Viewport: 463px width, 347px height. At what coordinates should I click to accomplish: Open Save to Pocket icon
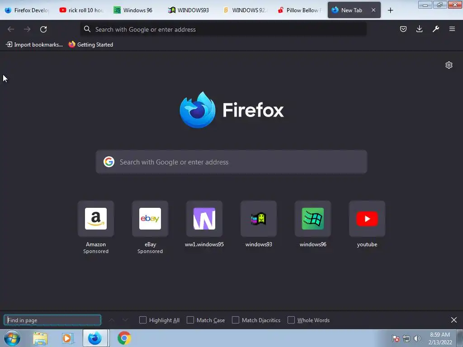click(403, 29)
